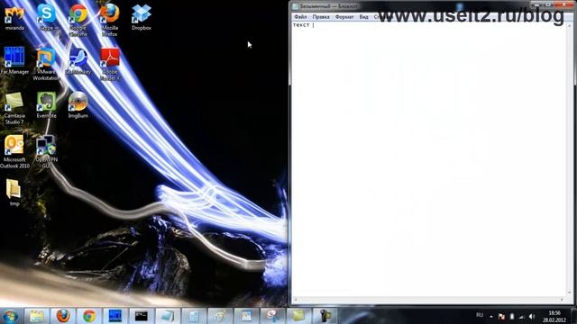Open the Mozilla Firefox desktop shortcut
577x324 pixels.
[x=110, y=20]
